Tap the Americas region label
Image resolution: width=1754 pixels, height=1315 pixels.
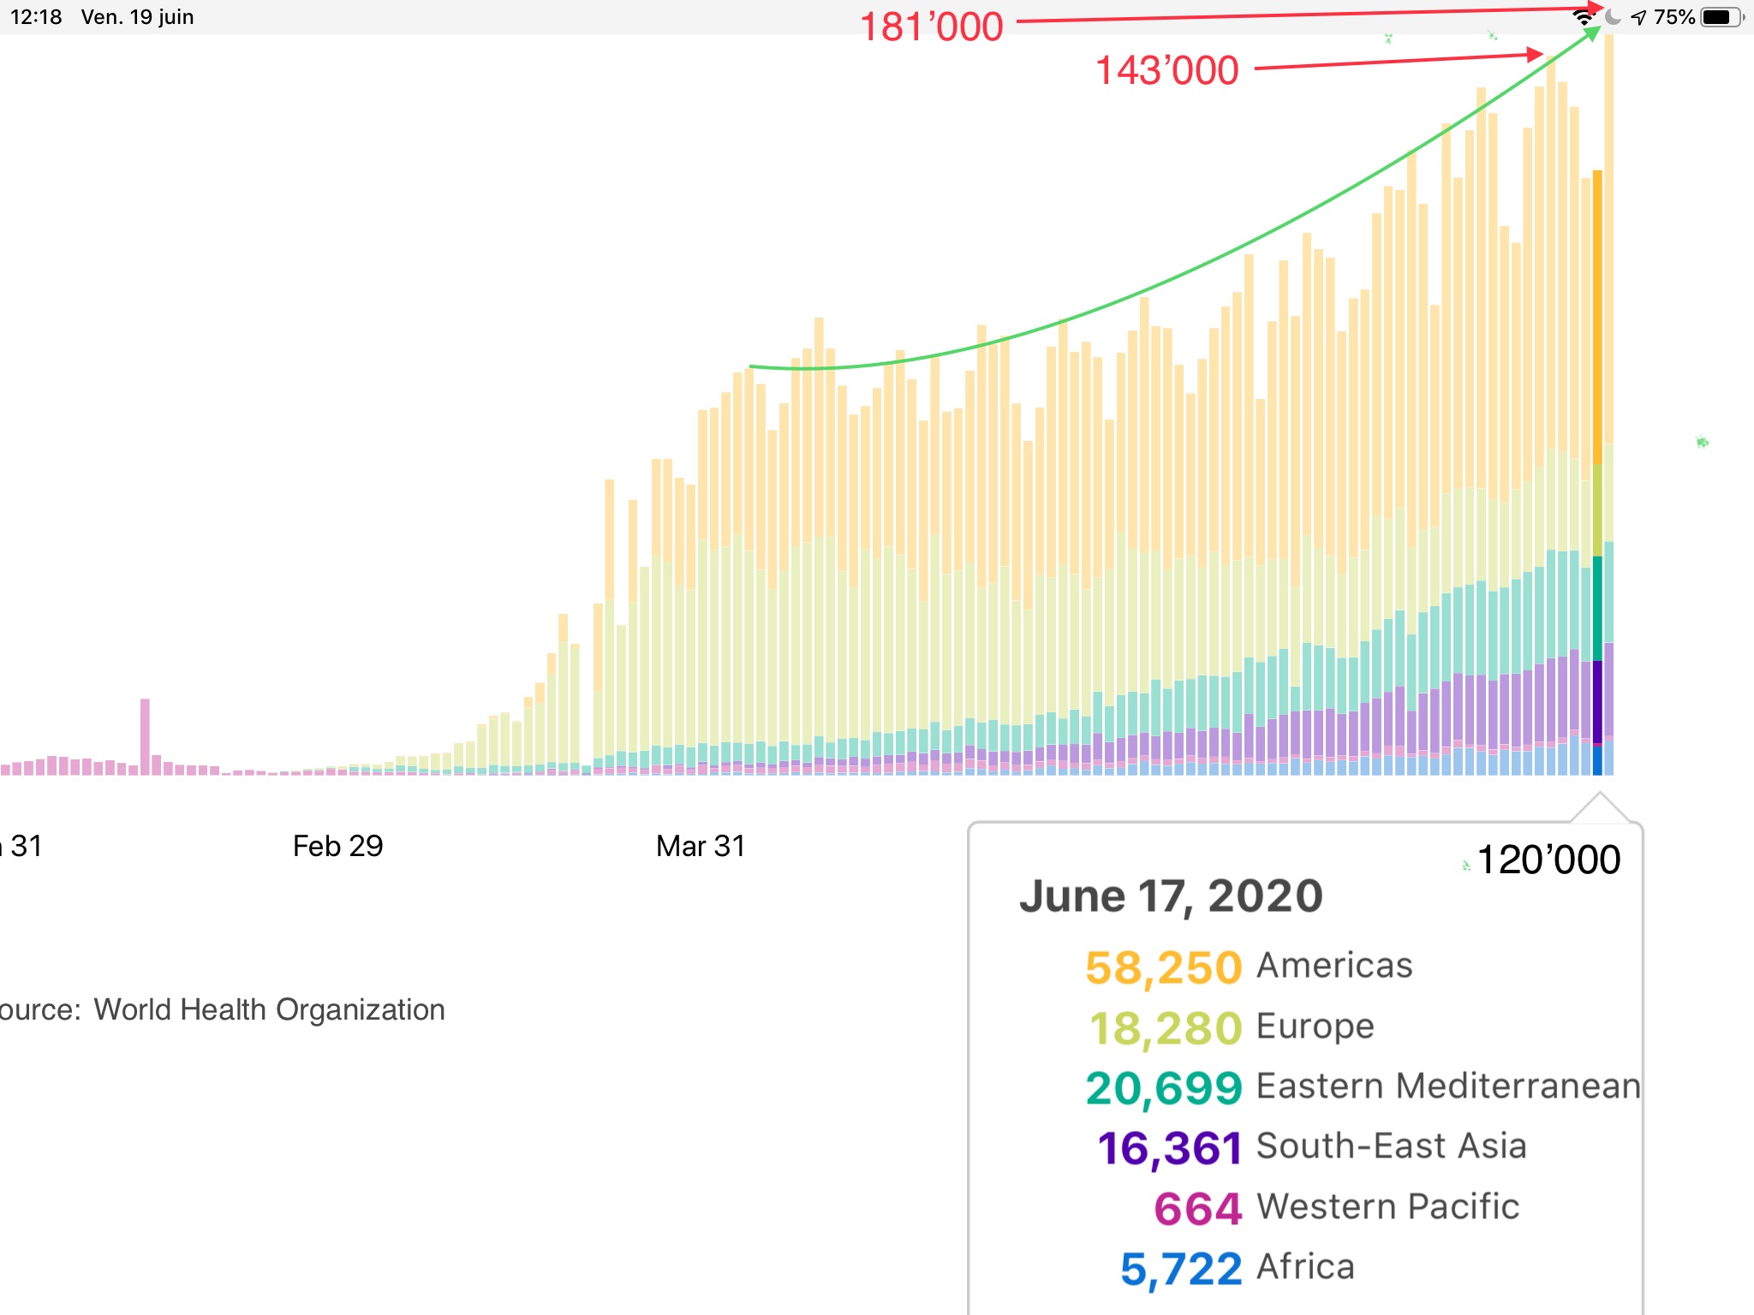coord(1334,966)
